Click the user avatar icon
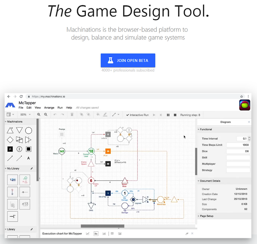Viewport: 257px width, 244px height. pyautogui.click(x=245, y=105)
